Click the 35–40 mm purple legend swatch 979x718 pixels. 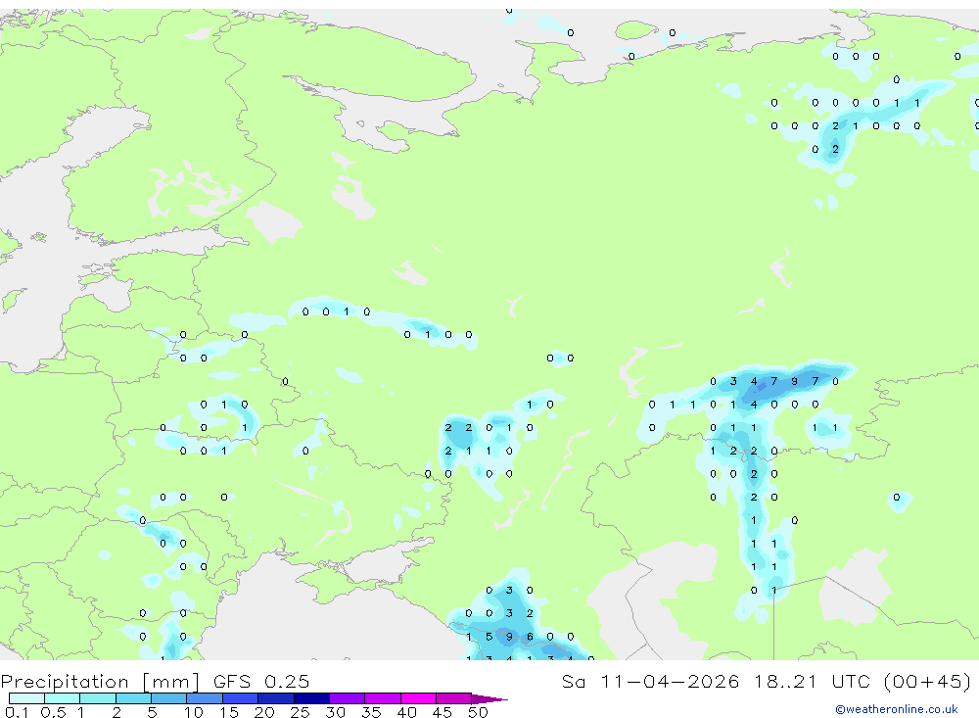point(382,698)
